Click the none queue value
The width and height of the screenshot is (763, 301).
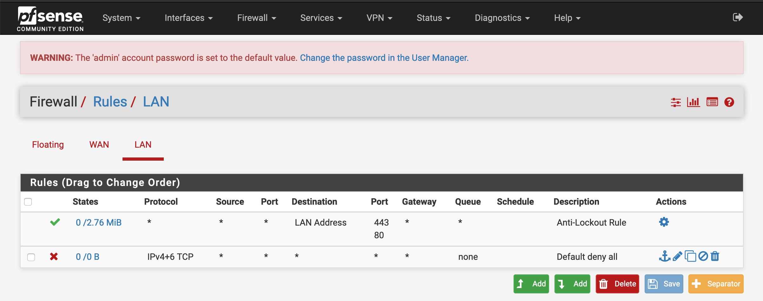(468, 257)
